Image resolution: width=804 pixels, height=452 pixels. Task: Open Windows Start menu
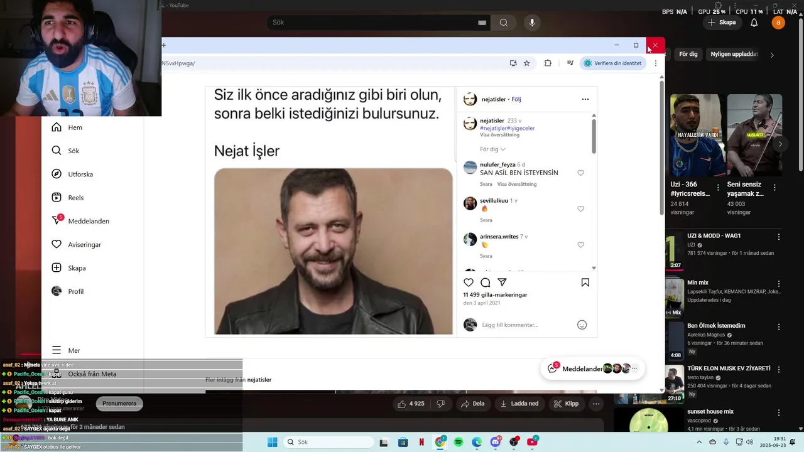[x=272, y=442]
